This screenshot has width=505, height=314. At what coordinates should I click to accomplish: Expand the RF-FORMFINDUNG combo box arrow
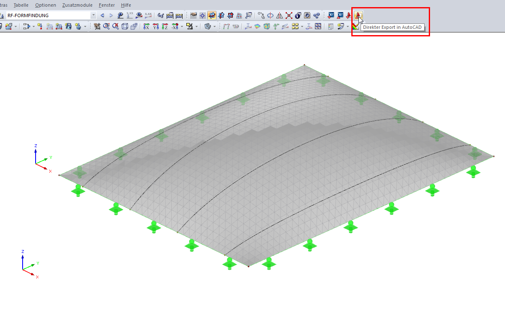coord(93,15)
